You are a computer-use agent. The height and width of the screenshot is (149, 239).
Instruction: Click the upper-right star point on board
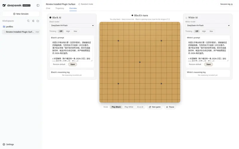161,41
